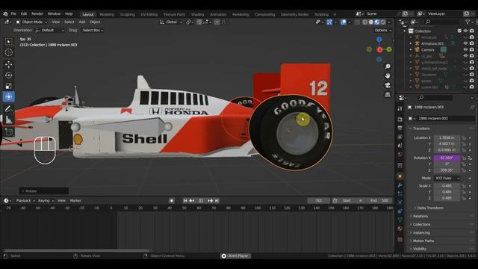
Task: Open the Object properties tab
Action: tap(400, 176)
